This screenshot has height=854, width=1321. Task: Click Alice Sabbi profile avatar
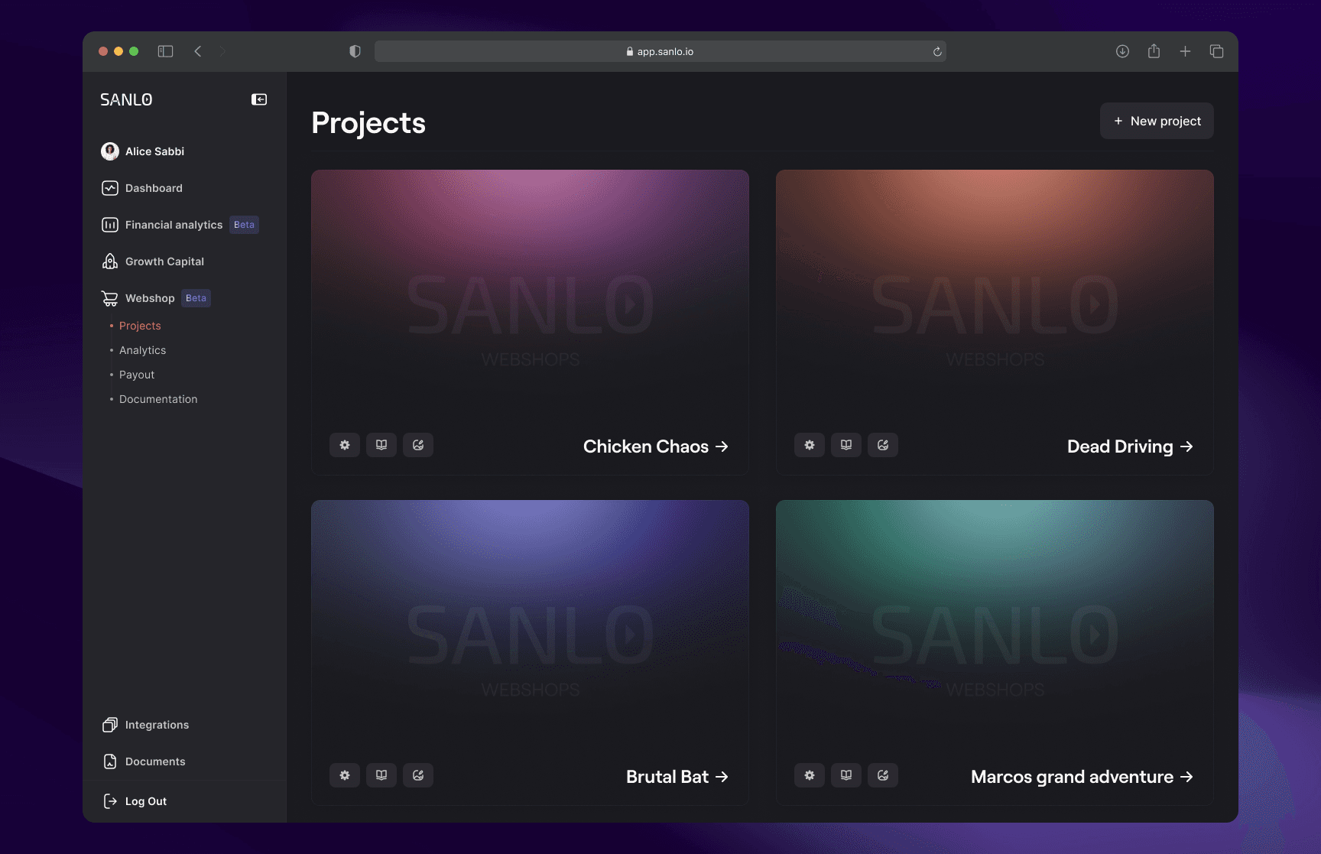110,151
